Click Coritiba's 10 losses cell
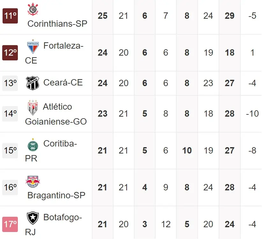262x239 pixels. [187, 151]
